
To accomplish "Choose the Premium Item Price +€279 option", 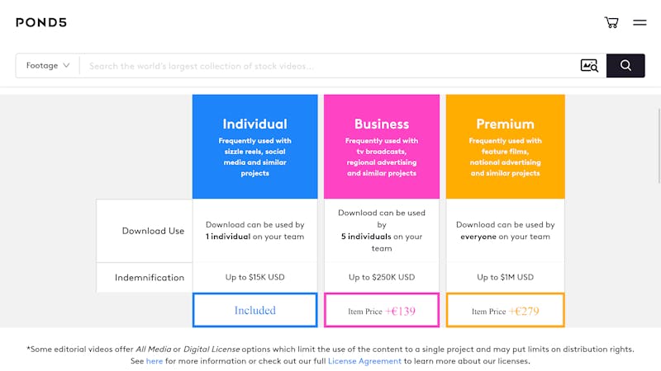I will (506, 311).
